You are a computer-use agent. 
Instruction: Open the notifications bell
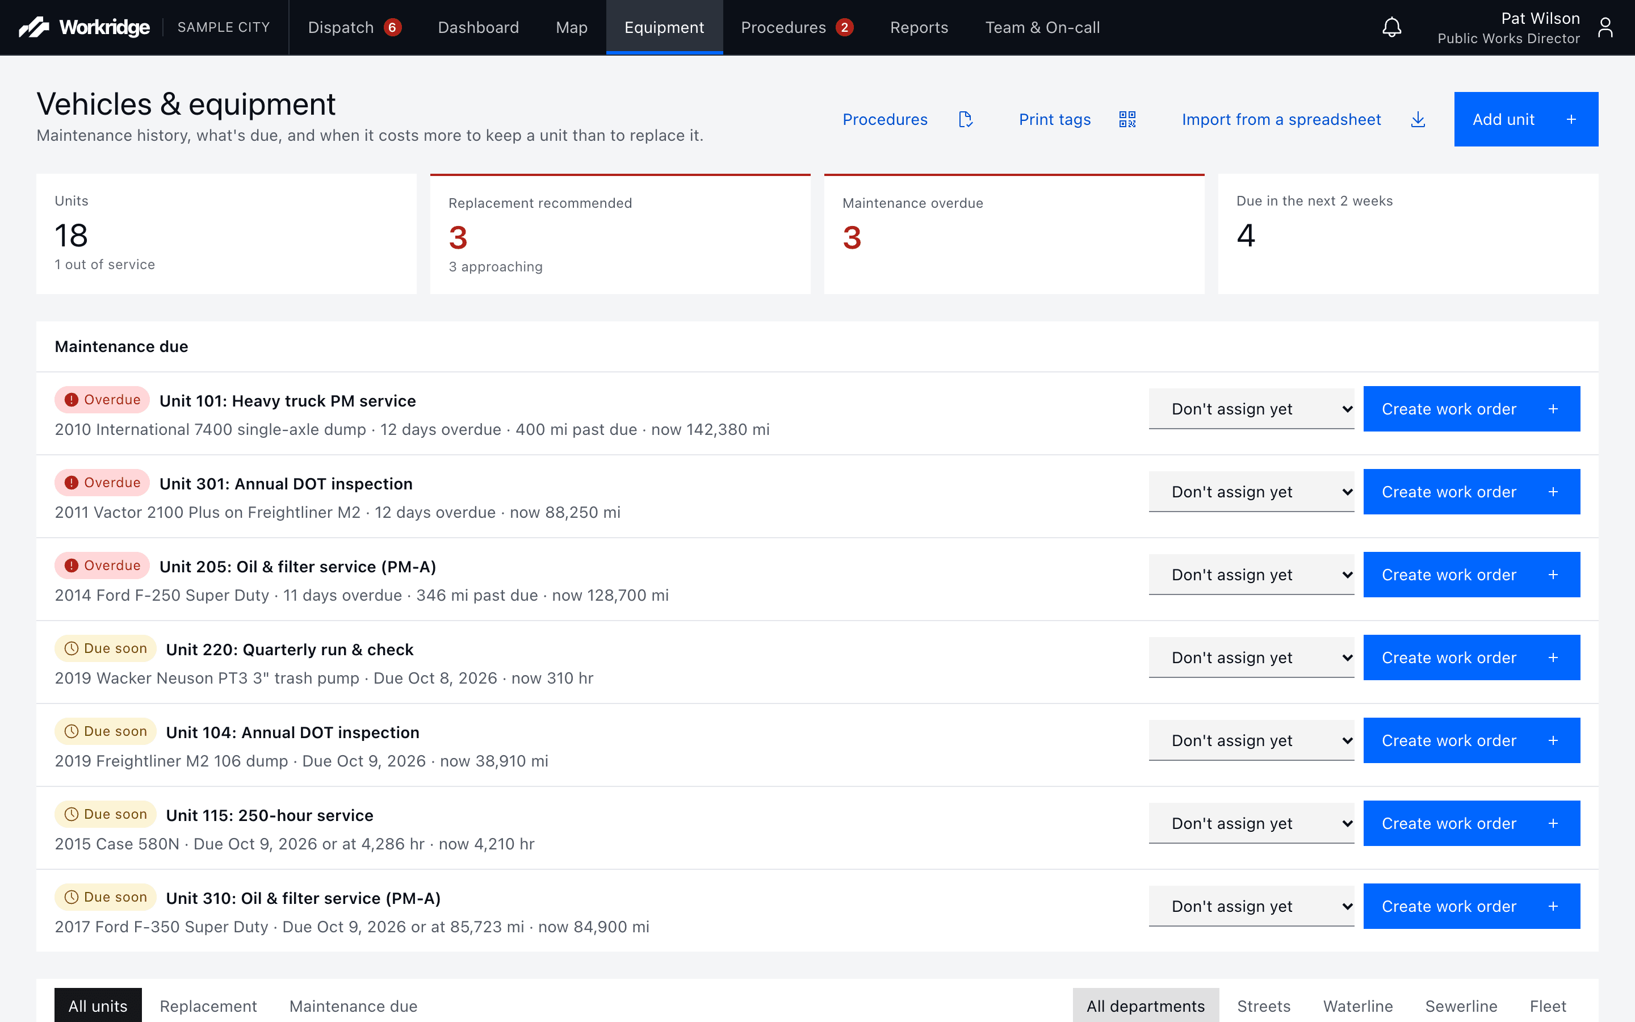[1392, 27]
